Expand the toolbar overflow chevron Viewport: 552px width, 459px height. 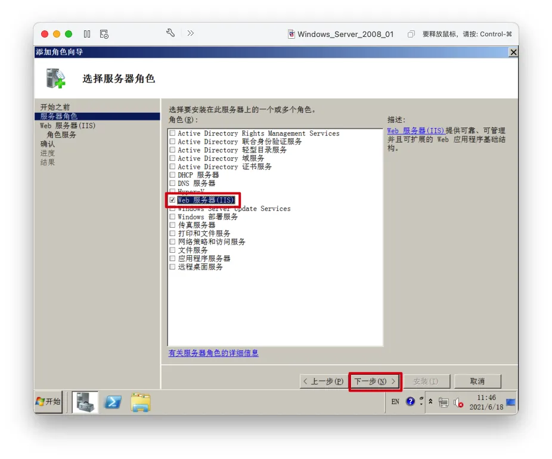click(190, 33)
